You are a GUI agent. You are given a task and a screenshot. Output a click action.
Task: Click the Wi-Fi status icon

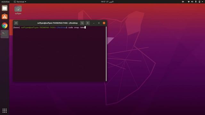click(x=189, y=2)
